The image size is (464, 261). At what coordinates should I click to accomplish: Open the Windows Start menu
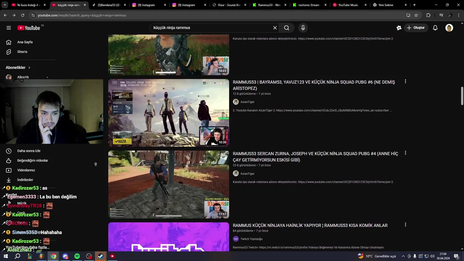pos(6,256)
